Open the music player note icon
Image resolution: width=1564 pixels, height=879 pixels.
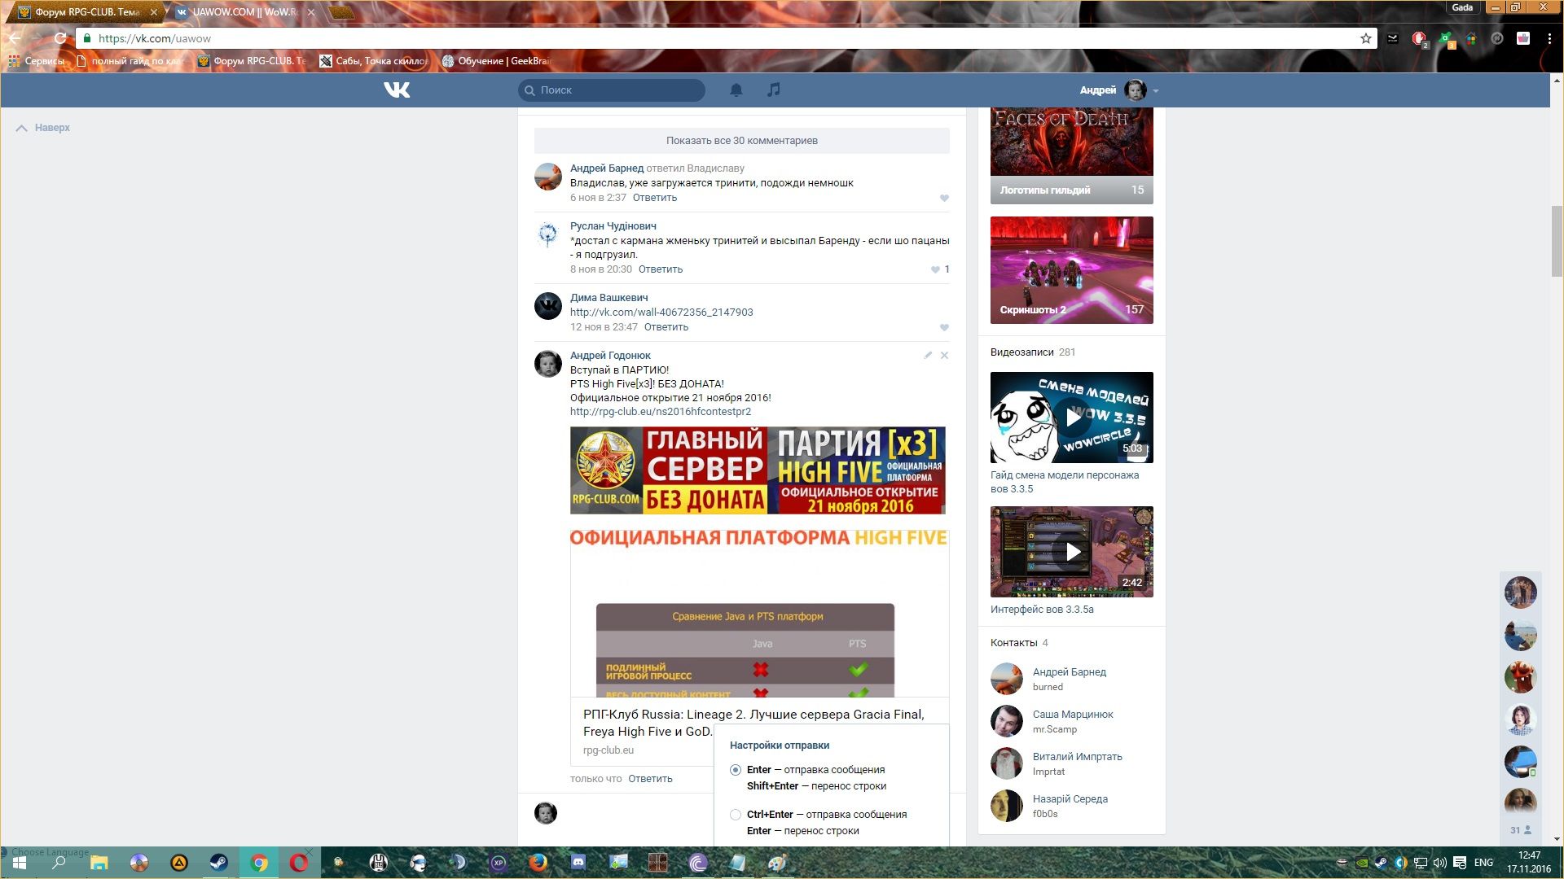pyautogui.click(x=773, y=90)
